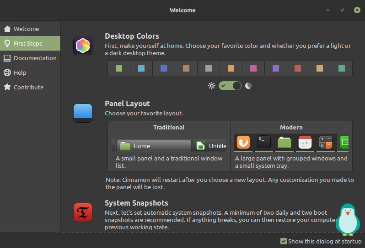
Task: Click the book icon beside Documentation
Action: 7,58
